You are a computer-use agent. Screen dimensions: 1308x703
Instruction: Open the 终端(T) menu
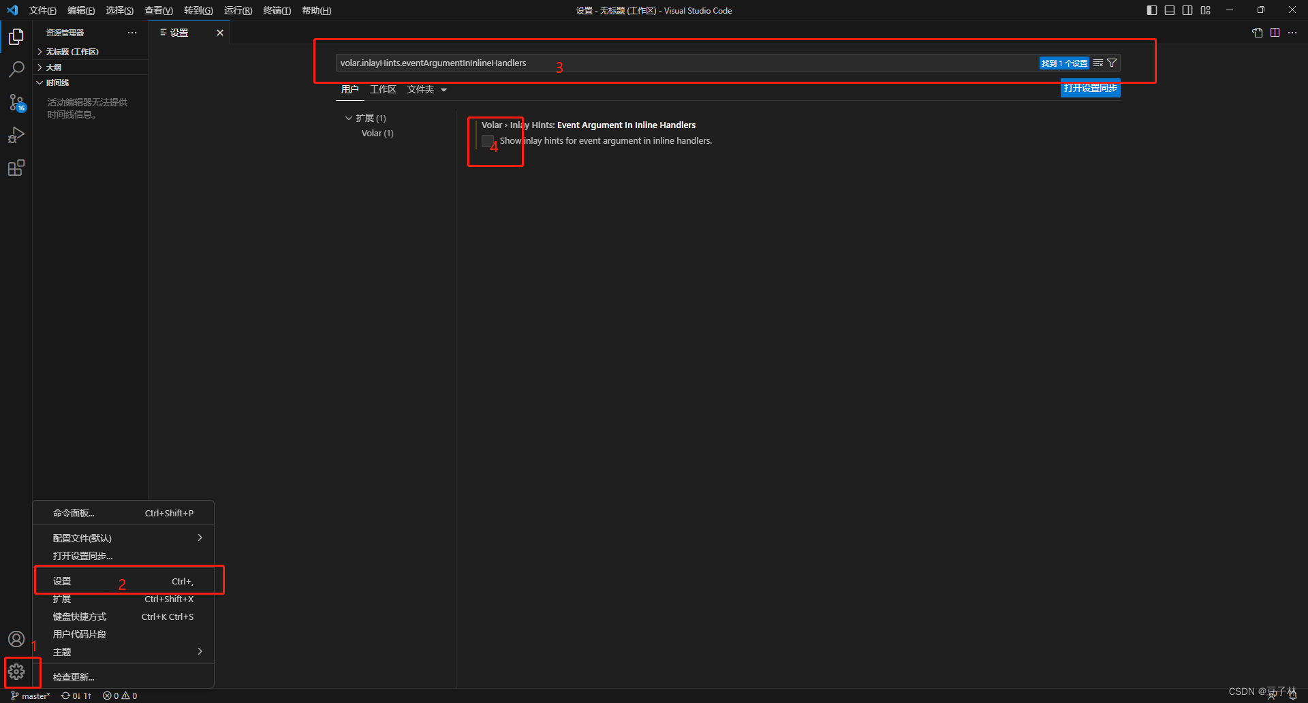pos(277,10)
